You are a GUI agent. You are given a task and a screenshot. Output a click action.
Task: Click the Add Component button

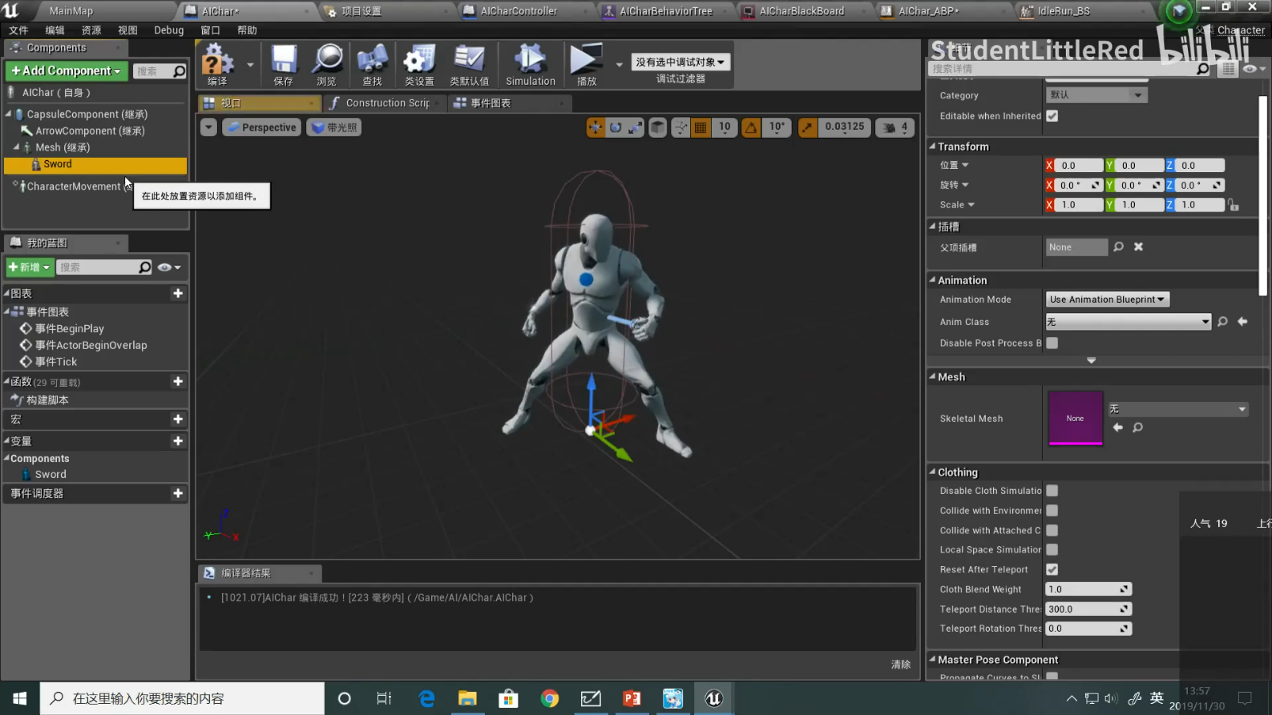pyautogui.click(x=66, y=70)
